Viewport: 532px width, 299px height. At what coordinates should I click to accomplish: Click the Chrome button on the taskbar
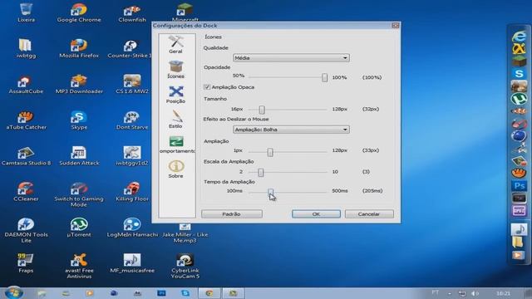click(x=209, y=293)
